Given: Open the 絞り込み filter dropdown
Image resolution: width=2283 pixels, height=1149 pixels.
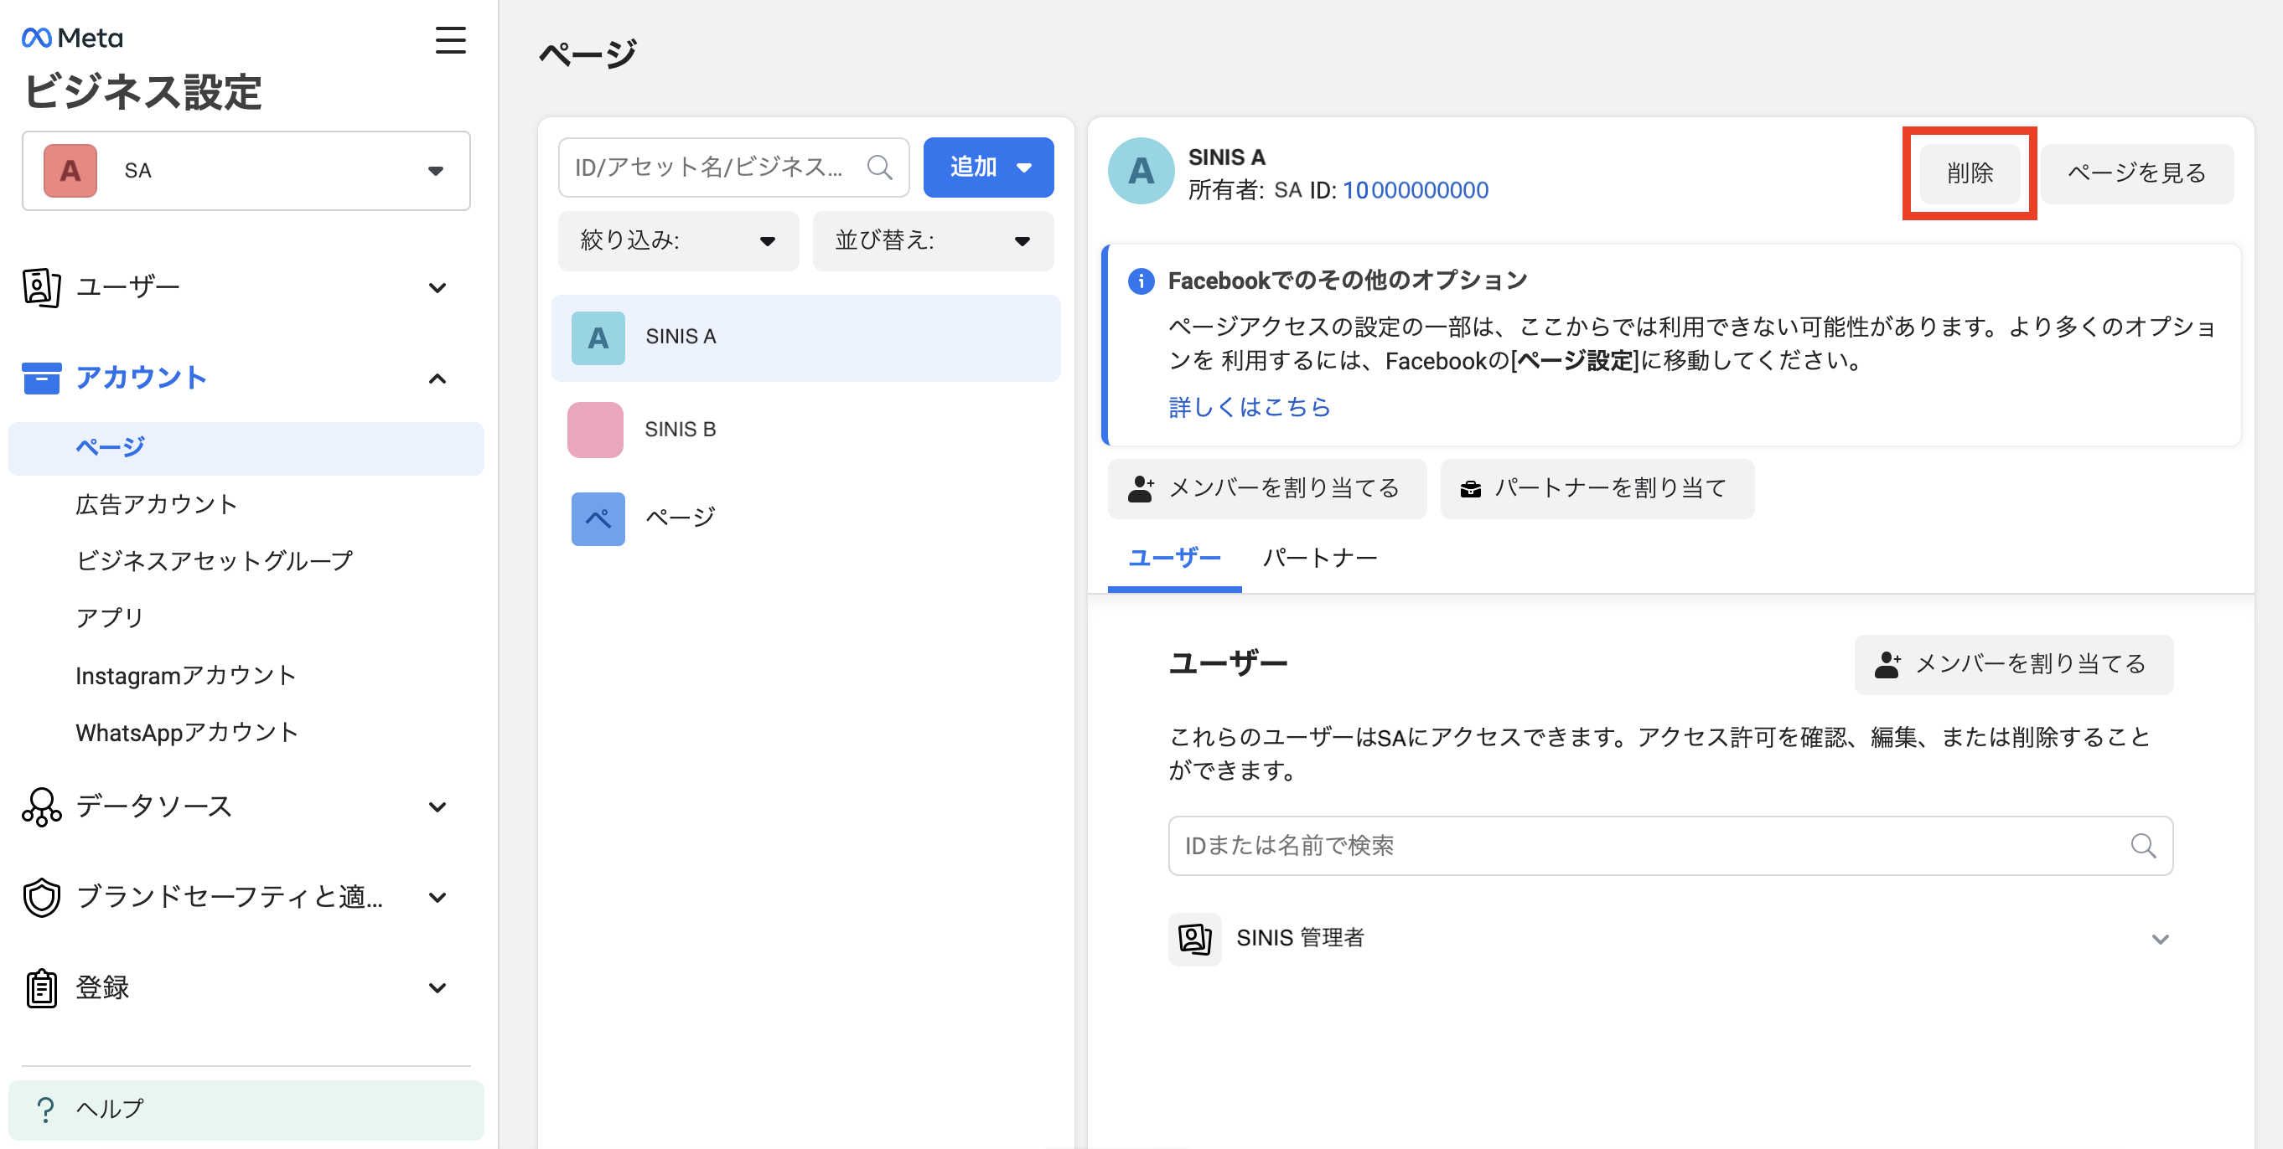Looking at the screenshot, I should (x=678, y=240).
